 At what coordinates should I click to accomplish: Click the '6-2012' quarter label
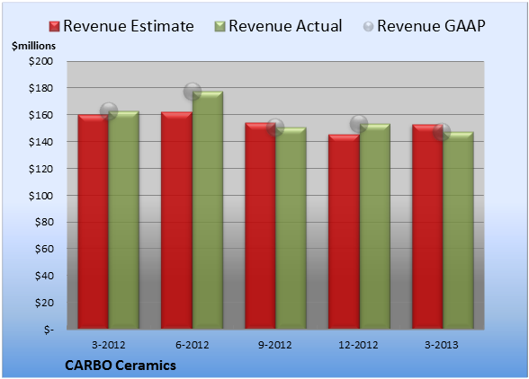click(x=193, y=345)
